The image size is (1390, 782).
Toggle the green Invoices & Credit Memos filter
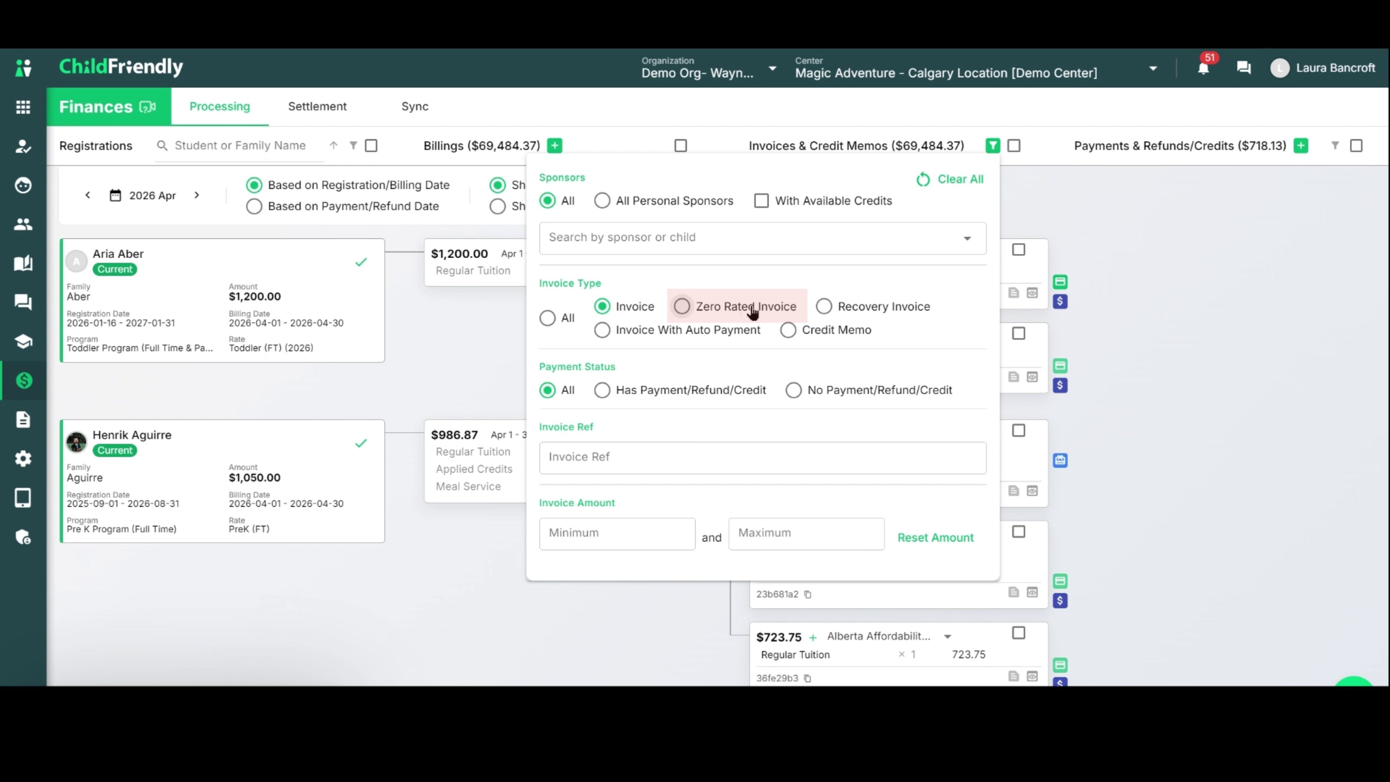coord(993,146)
